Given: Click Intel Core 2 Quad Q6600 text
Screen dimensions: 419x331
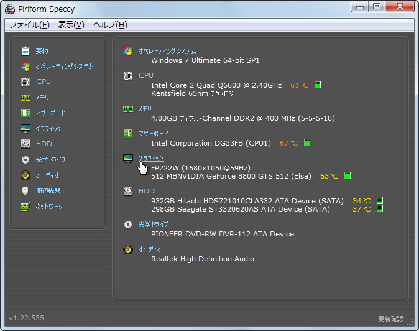Looking at the screenshot, I should 216,85.
